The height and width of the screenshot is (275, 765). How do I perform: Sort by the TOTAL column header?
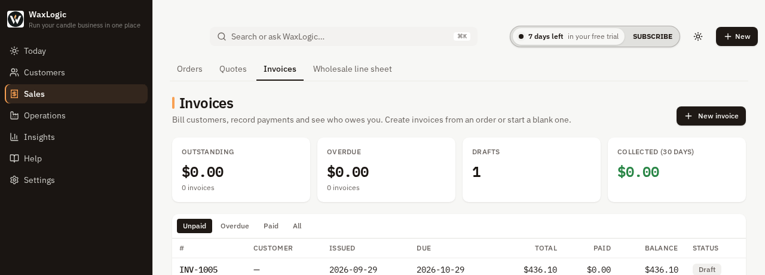coord(546,248)
